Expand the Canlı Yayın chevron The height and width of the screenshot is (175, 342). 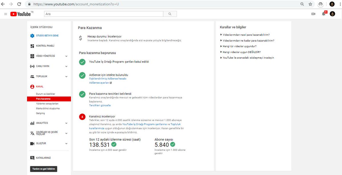click(x=66, y=67)
